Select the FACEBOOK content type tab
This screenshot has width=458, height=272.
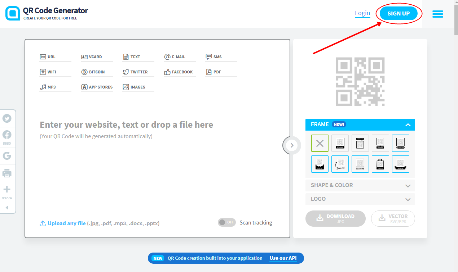point(179,71)
